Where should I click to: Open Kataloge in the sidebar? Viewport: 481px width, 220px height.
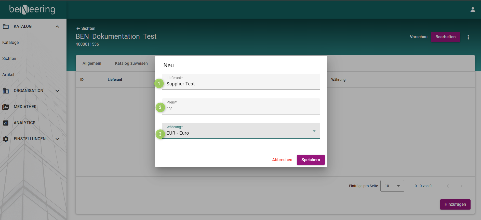[x=10, y=43]
